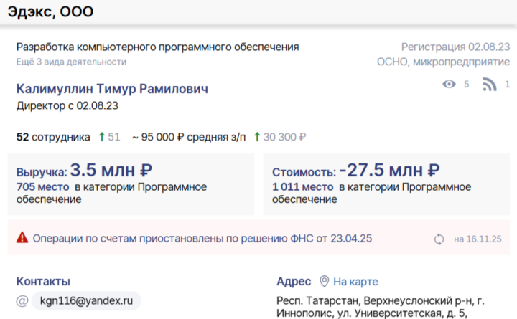Image resolution: width=517 pixels, height=319 pixels.
Task: Click the kgn116@yandex.ru email address
Action: coord(87,301)
